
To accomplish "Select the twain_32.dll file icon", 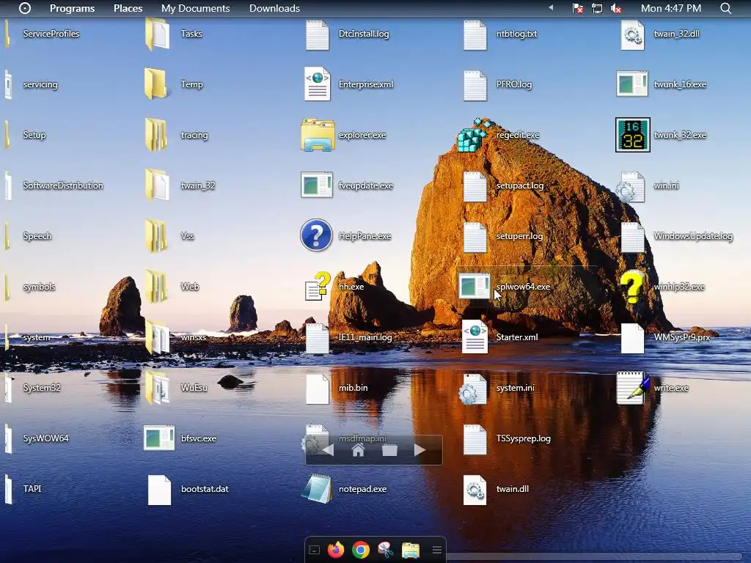I will tap(632, 34).
